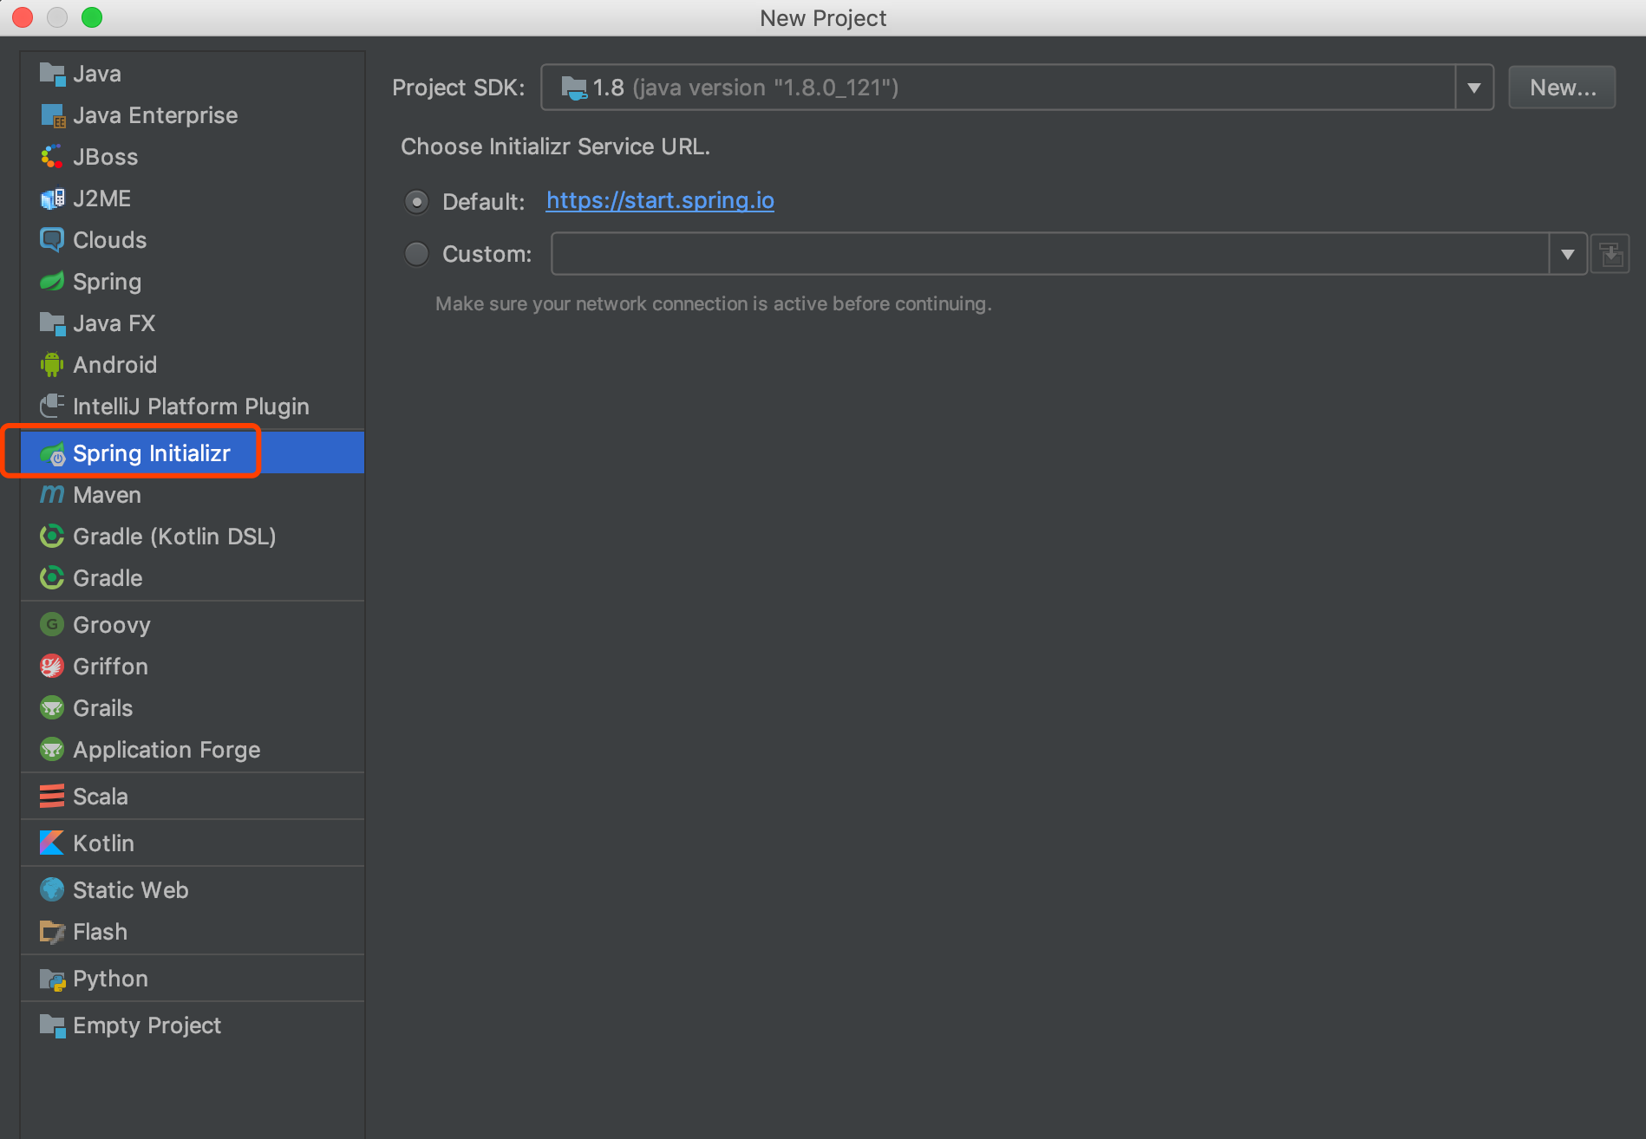Click the Maven m icon

tap(52, 496)
